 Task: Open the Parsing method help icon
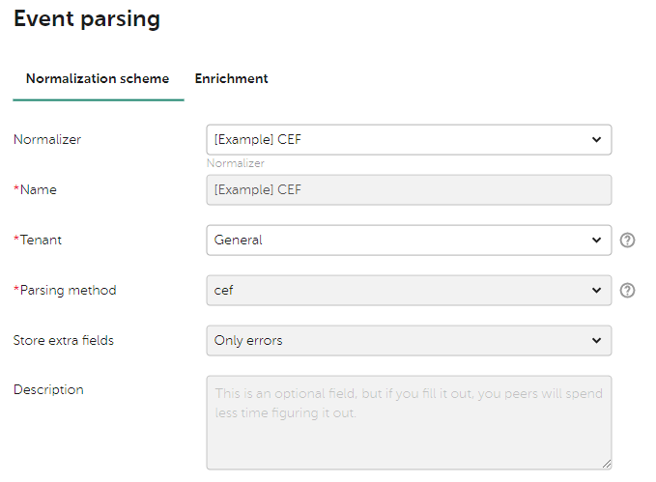[x=627, y=291]
